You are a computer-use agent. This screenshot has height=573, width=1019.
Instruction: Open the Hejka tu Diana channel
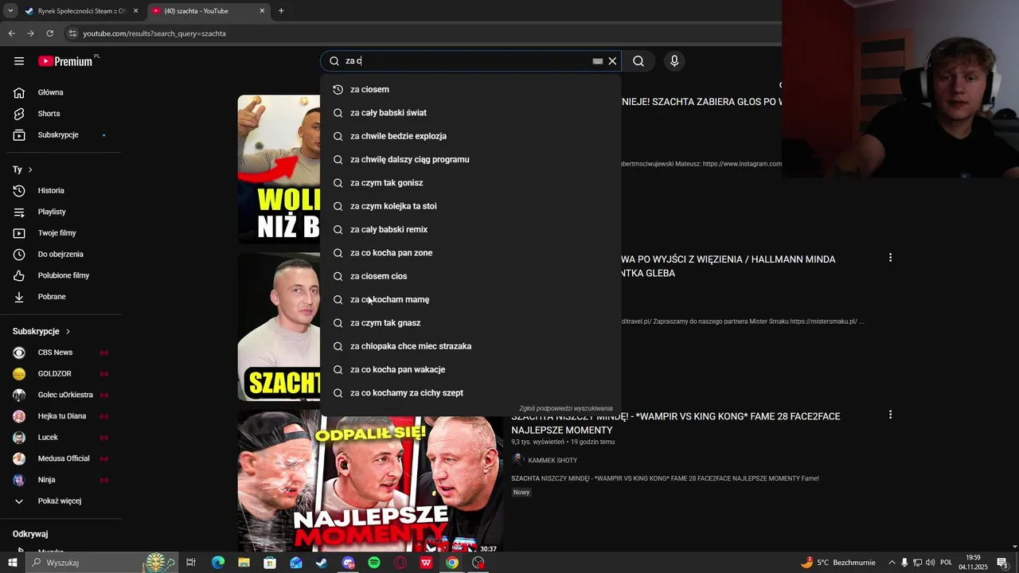(61, 416)
